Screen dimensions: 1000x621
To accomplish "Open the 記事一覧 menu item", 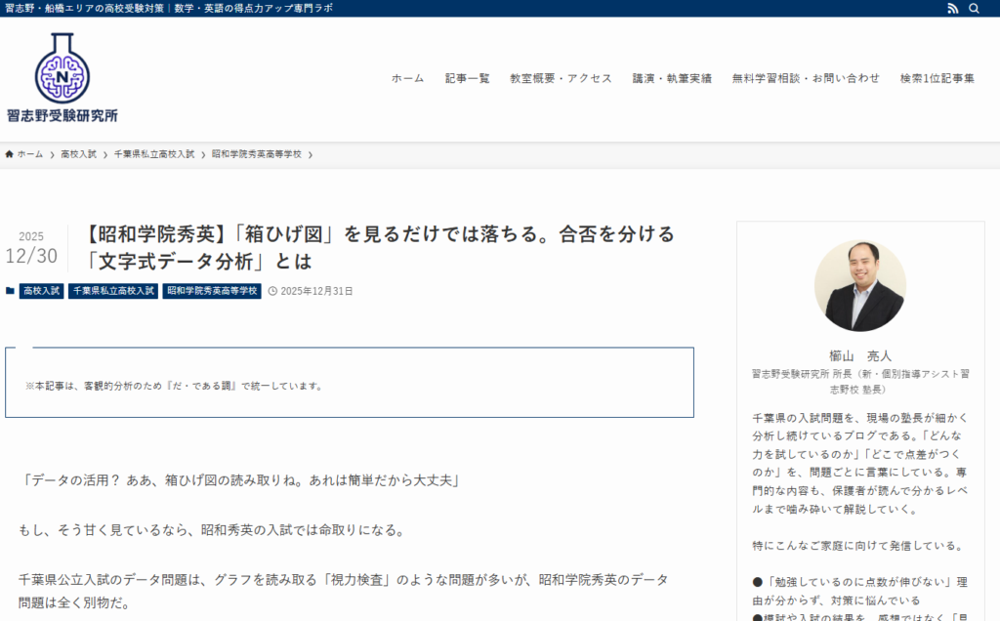I will 467,78.
